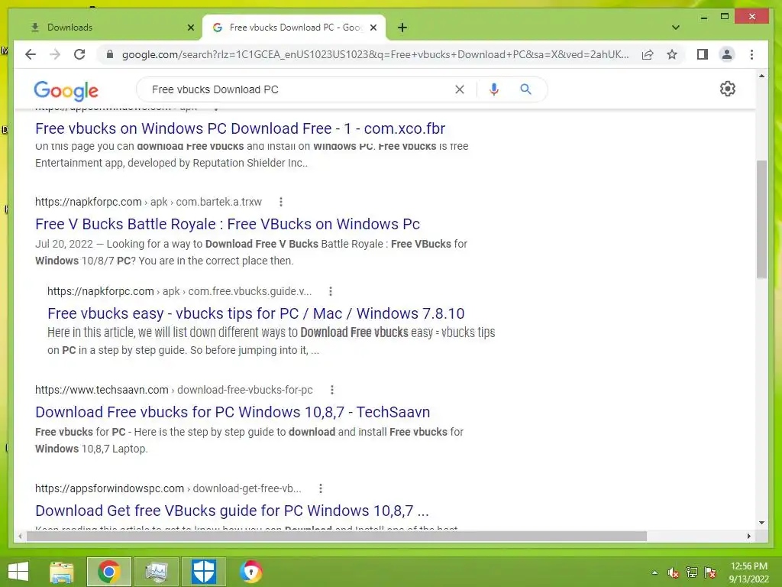This screenshot has width=782, height=587.
Task: Open the taskbar clock and date
Action: click(748, 572)
